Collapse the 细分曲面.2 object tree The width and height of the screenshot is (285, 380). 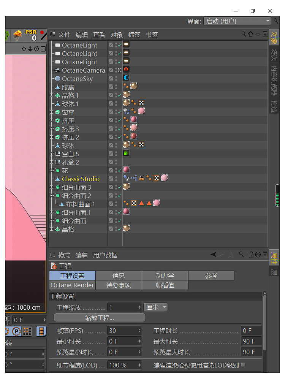tap(51, 196)
